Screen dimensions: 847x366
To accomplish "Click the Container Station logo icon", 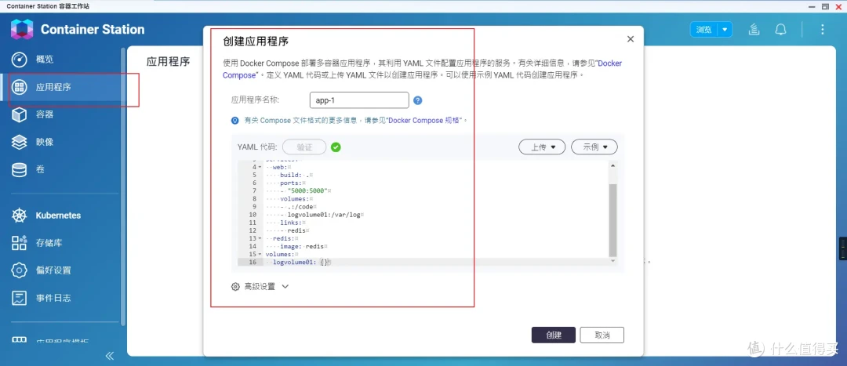I will pyautogui.click(x=22, y=29).
